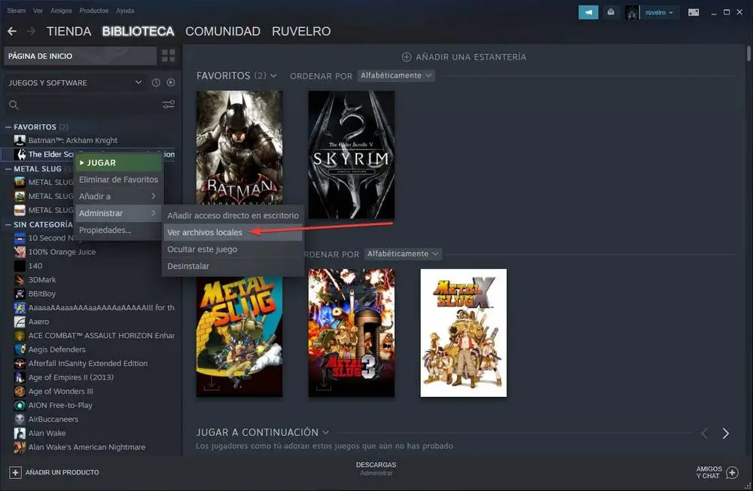The height and width of the screenshot is (491, 753).
Task: Click the 100% Orange Juice icon
Action: (20, 252)
